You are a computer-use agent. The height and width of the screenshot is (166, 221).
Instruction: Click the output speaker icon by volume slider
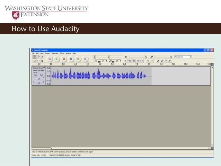126,57
